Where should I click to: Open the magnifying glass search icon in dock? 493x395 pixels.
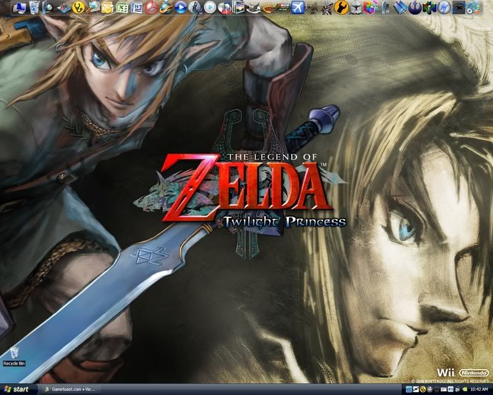click(x=93, y=7)
